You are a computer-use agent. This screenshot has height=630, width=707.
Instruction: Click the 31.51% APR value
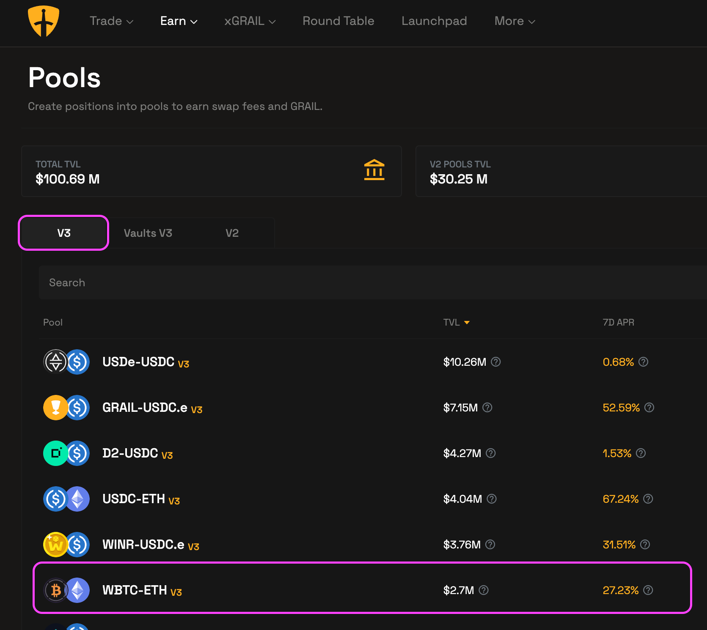tap(619, 545)
